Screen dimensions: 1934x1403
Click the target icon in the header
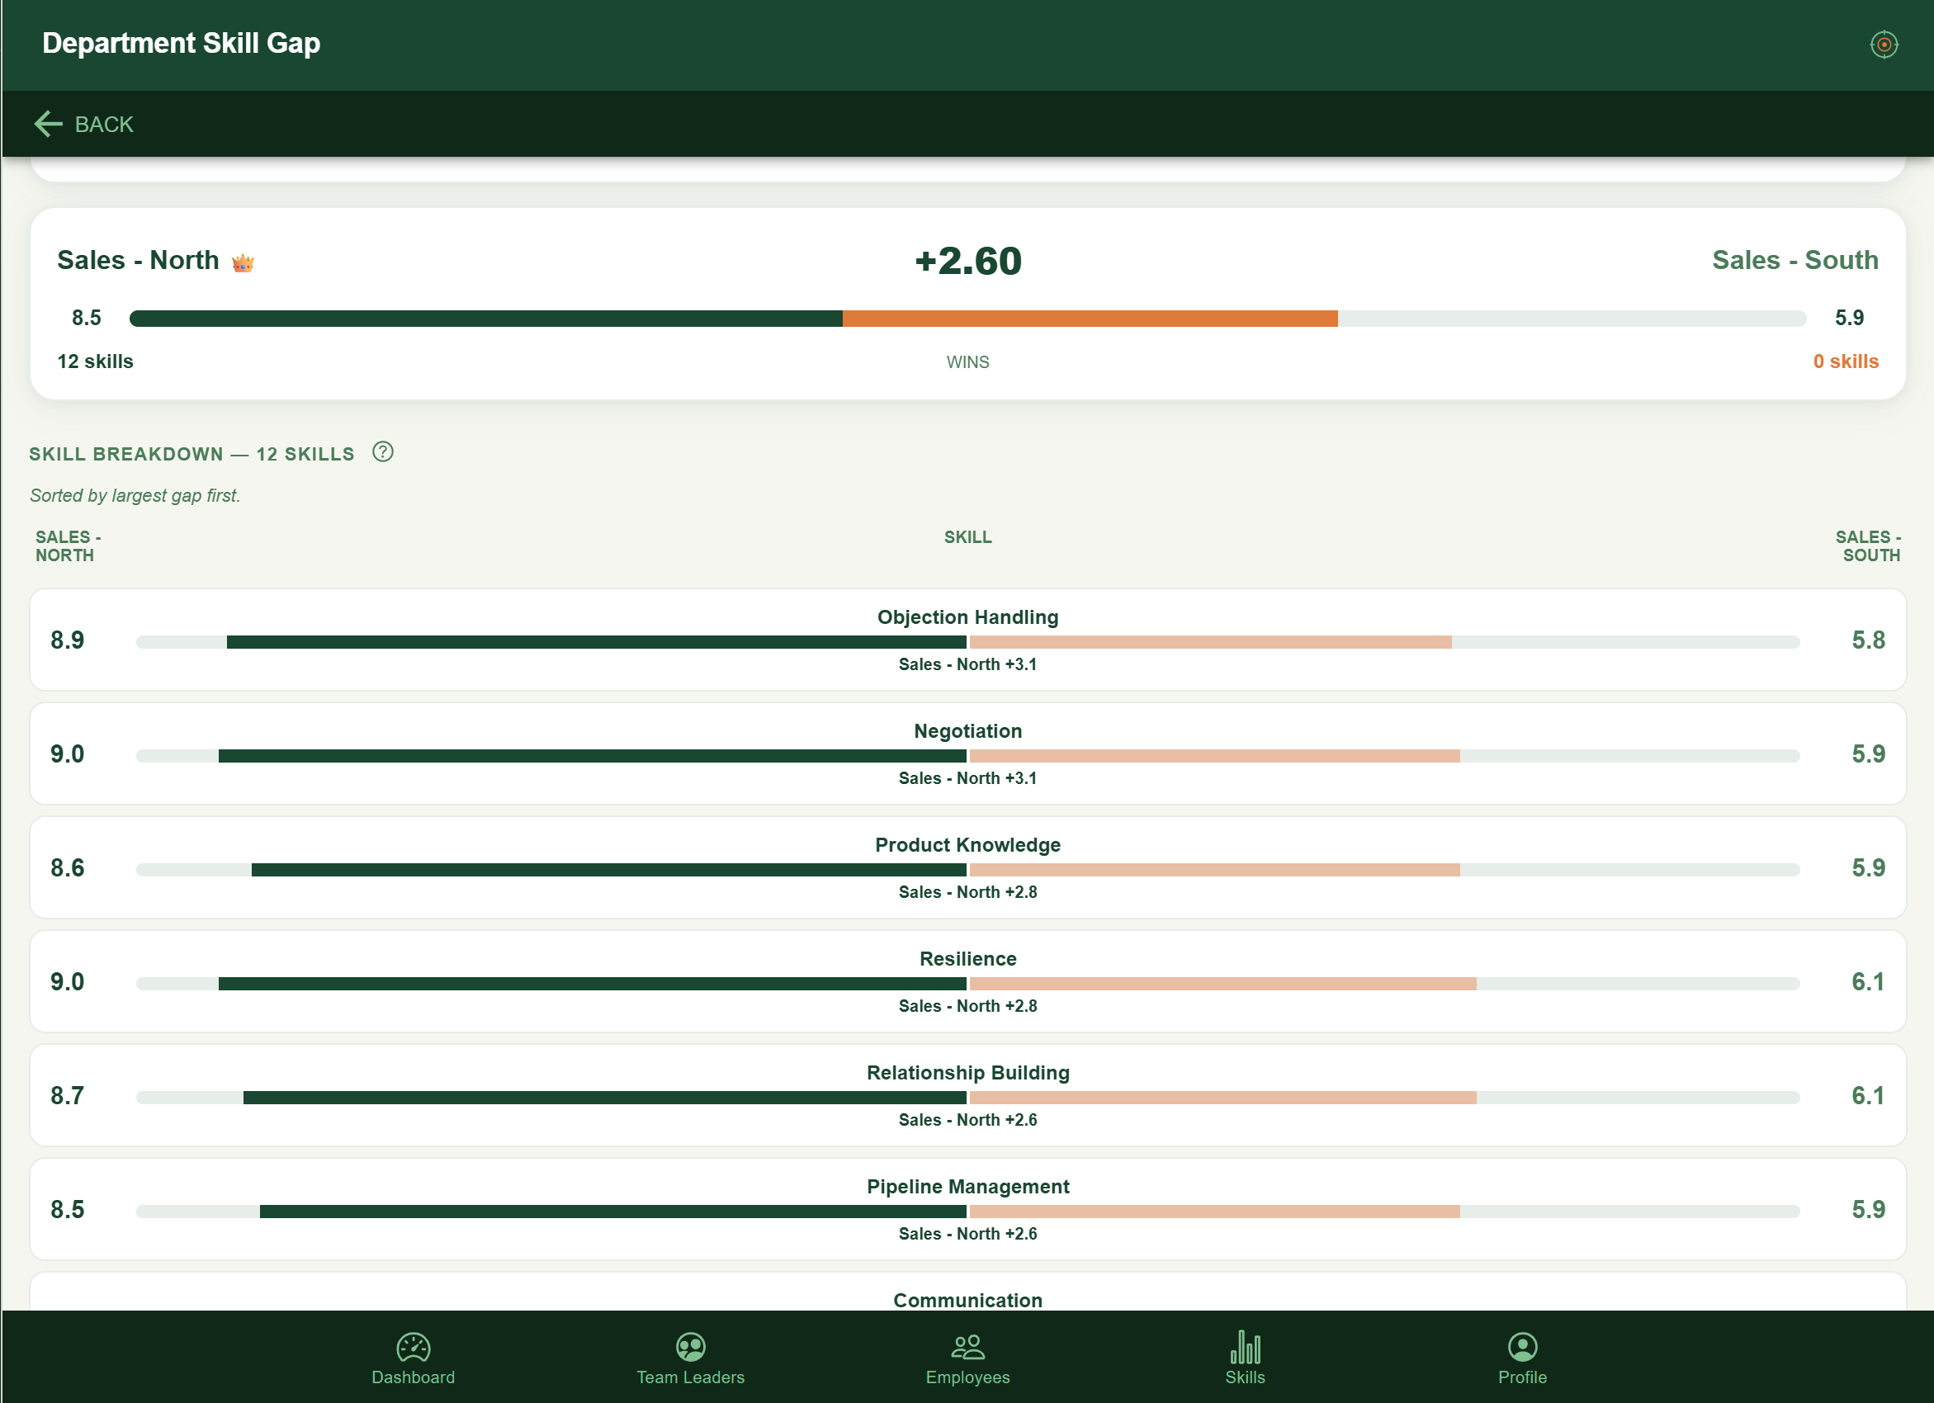[1883, 45]
